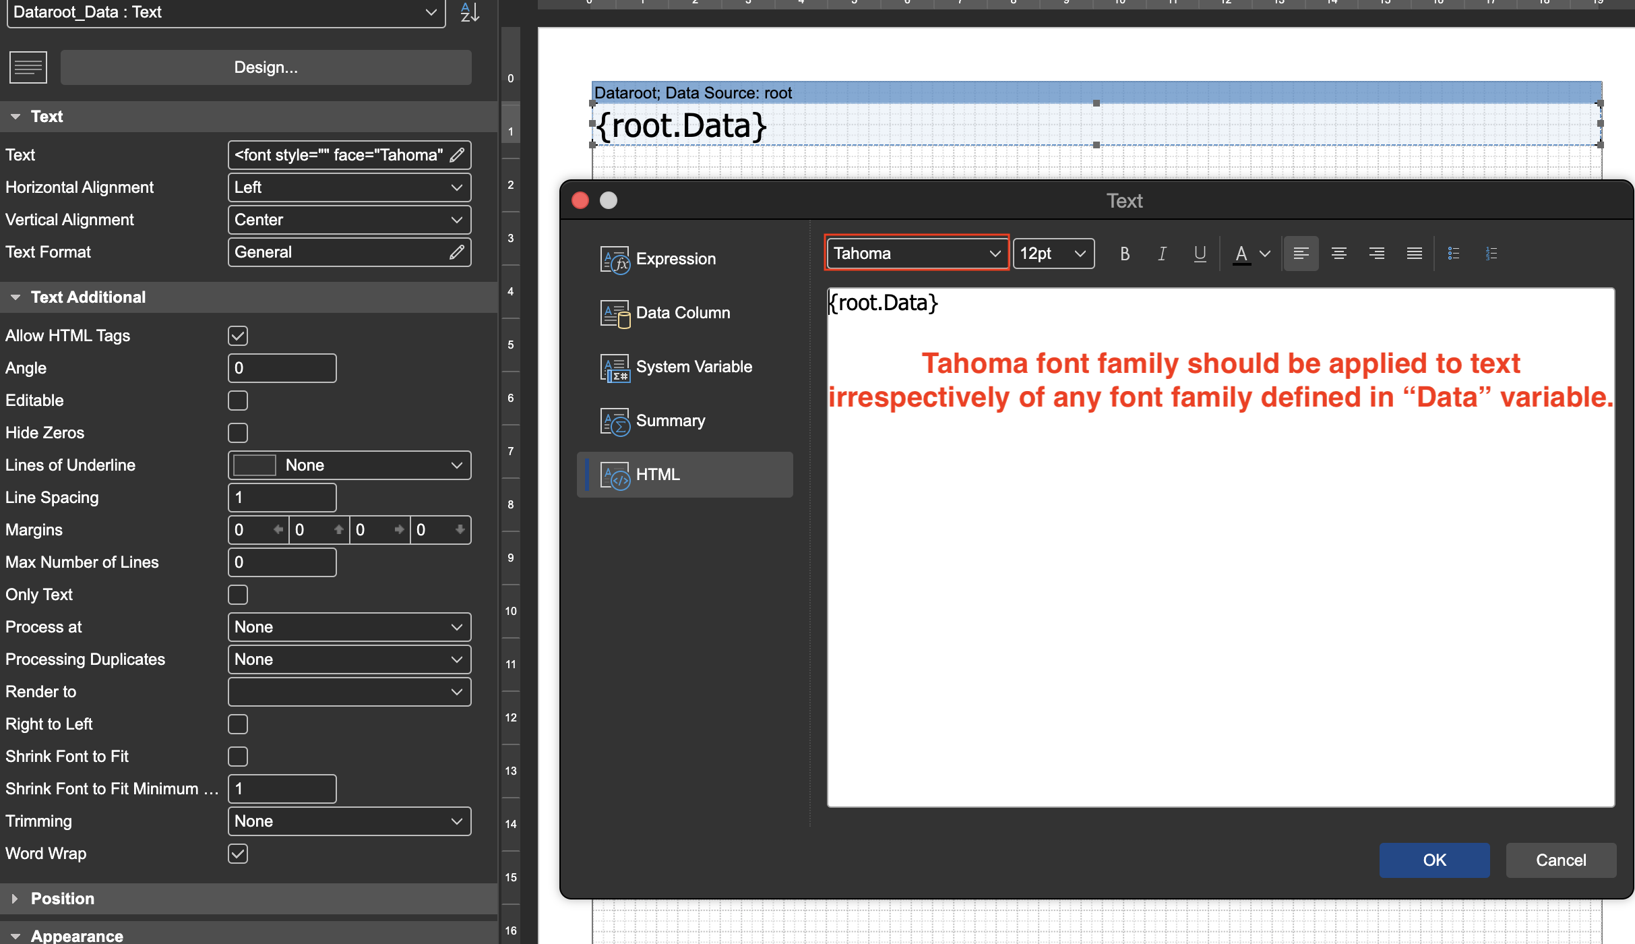This screenshot has height=944, width=1635.
Task: Open Vertical Alignment dropdown
Action: [349, 220]
